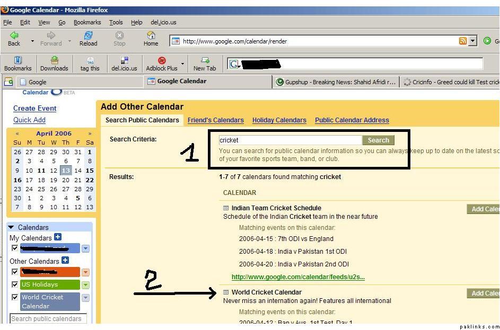Viewport: 500px width, 330px height.
Task: Click the plus icon beside My Calendars
Action: click(58, 237)
